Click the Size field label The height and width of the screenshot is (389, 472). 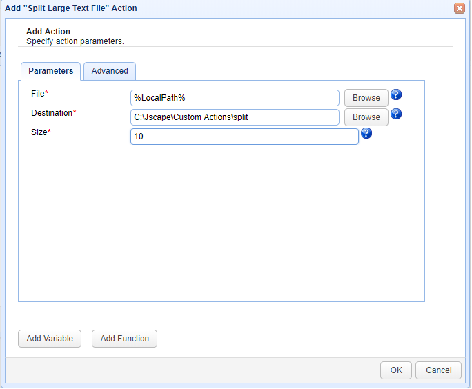(x=40, y=132)
